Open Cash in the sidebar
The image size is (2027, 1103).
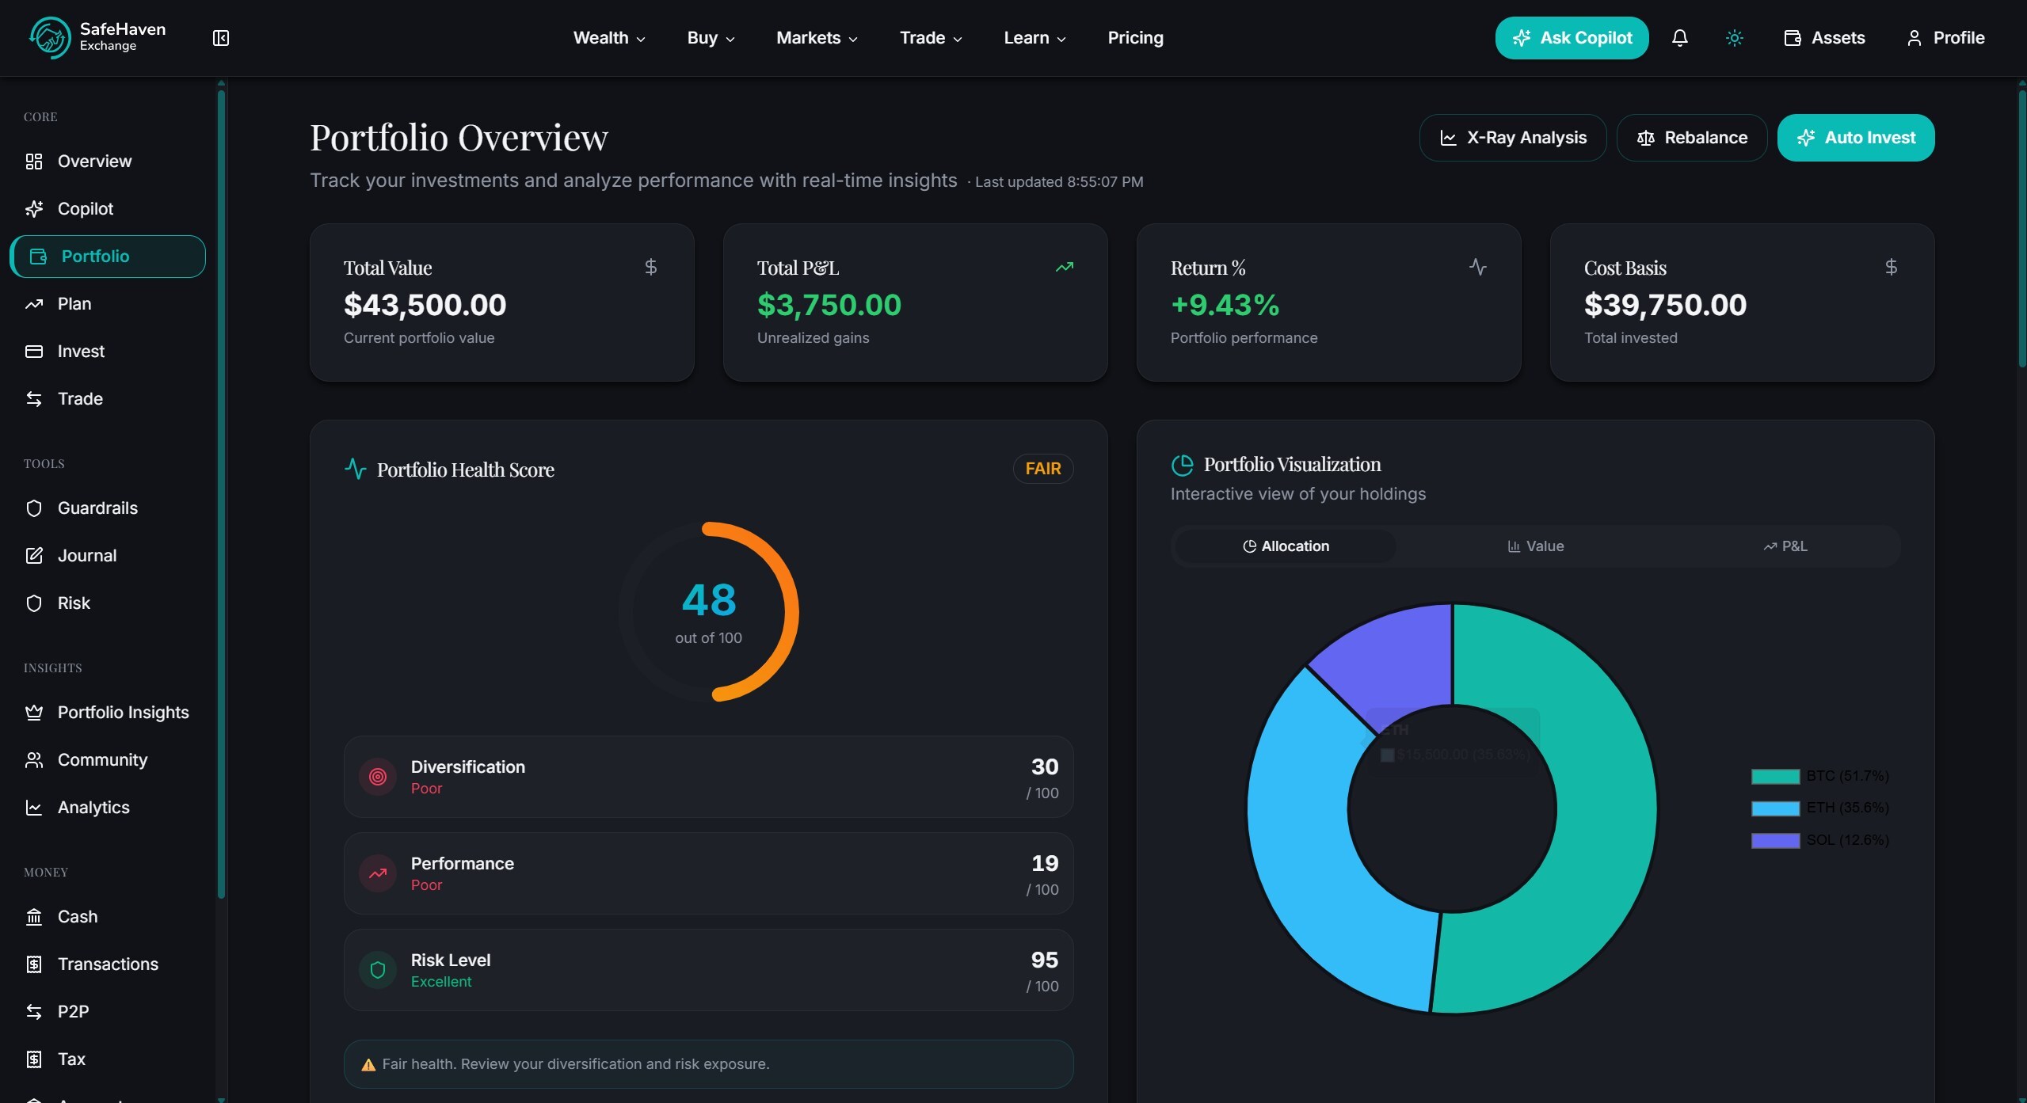(x=78, y=916)
